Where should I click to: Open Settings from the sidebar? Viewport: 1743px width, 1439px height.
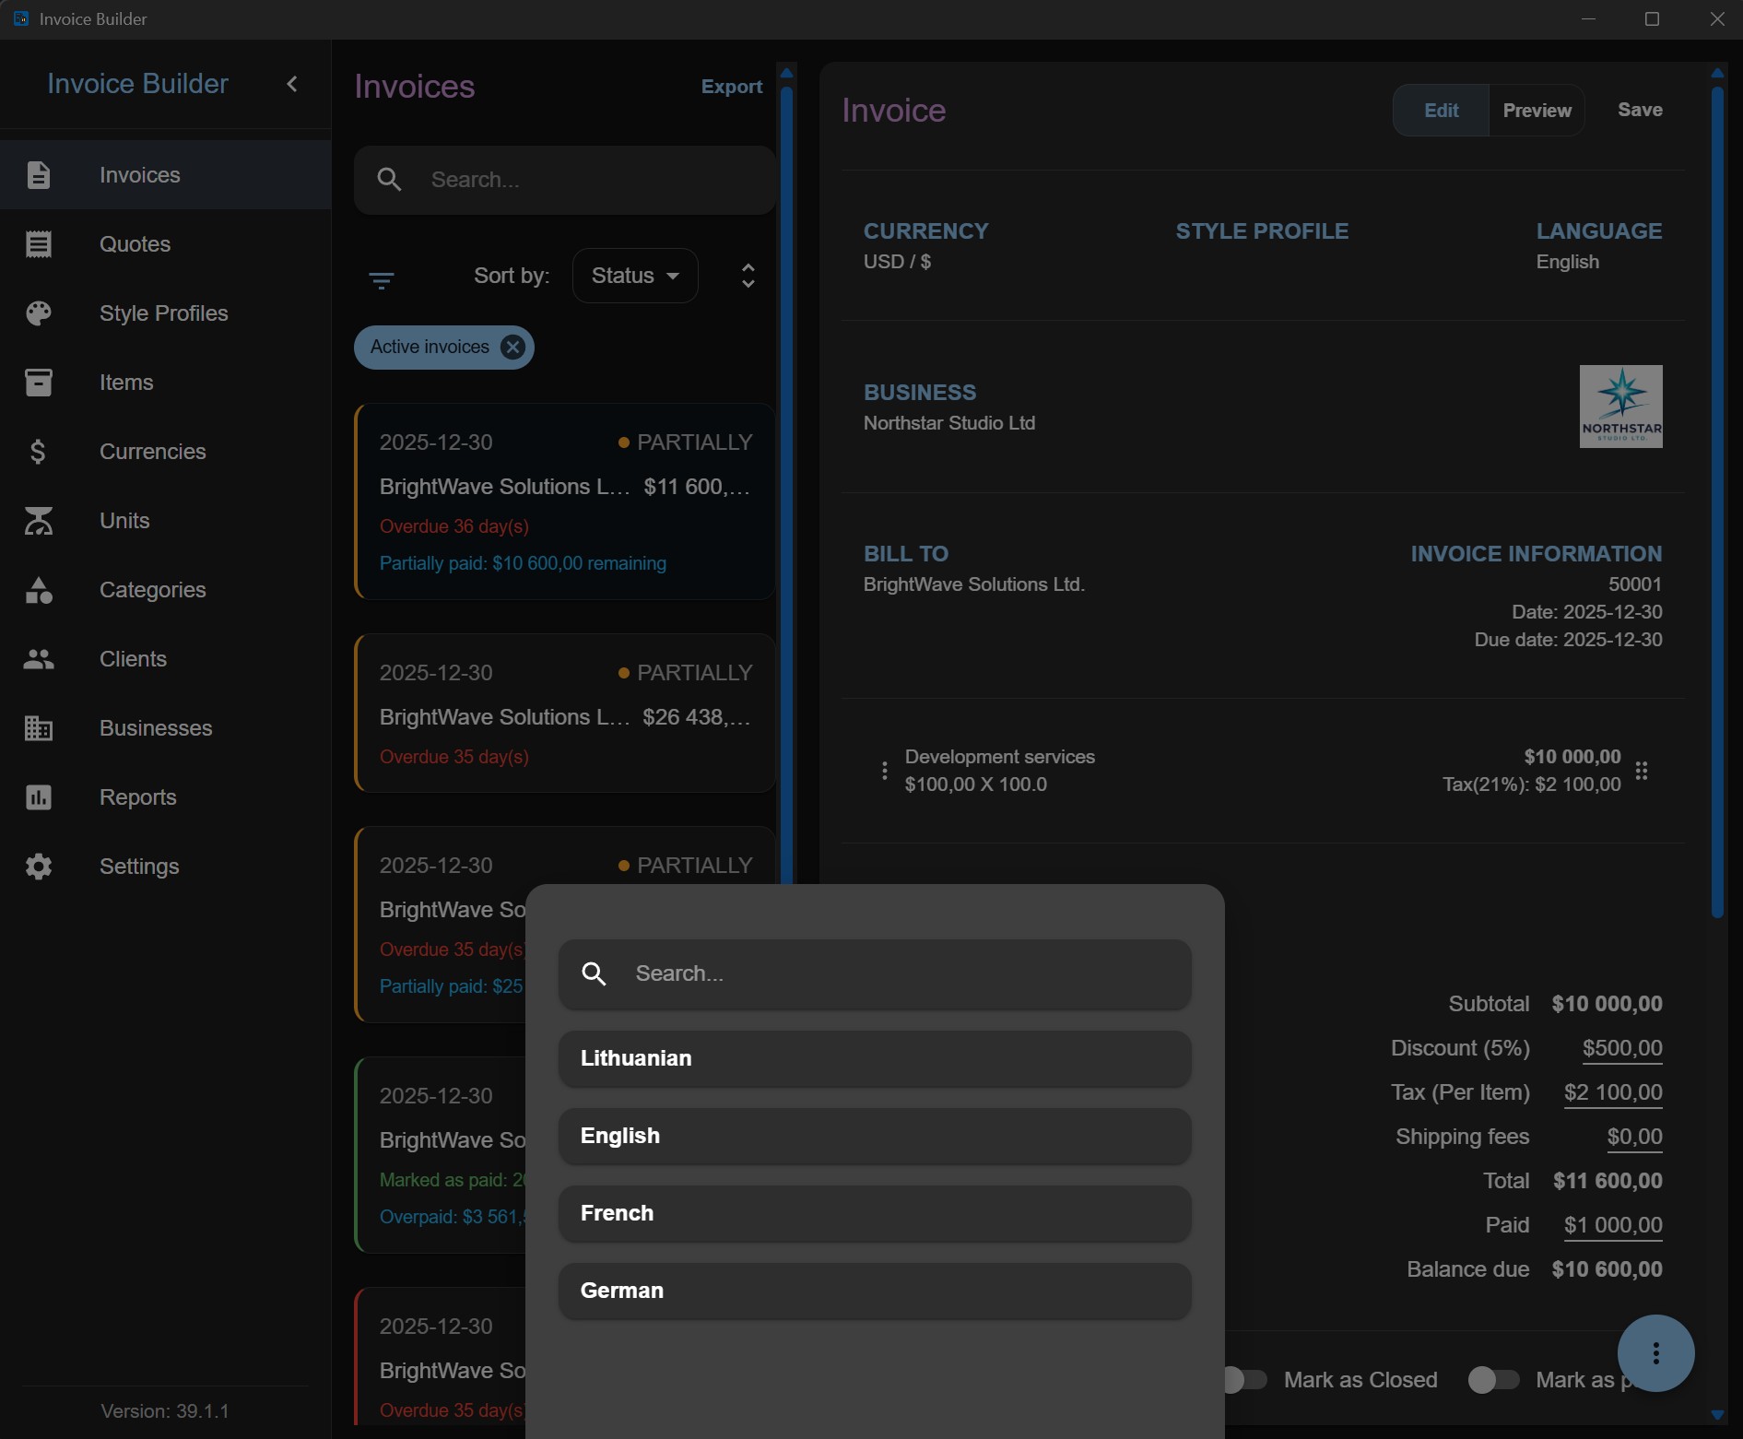tap(166, 867)
